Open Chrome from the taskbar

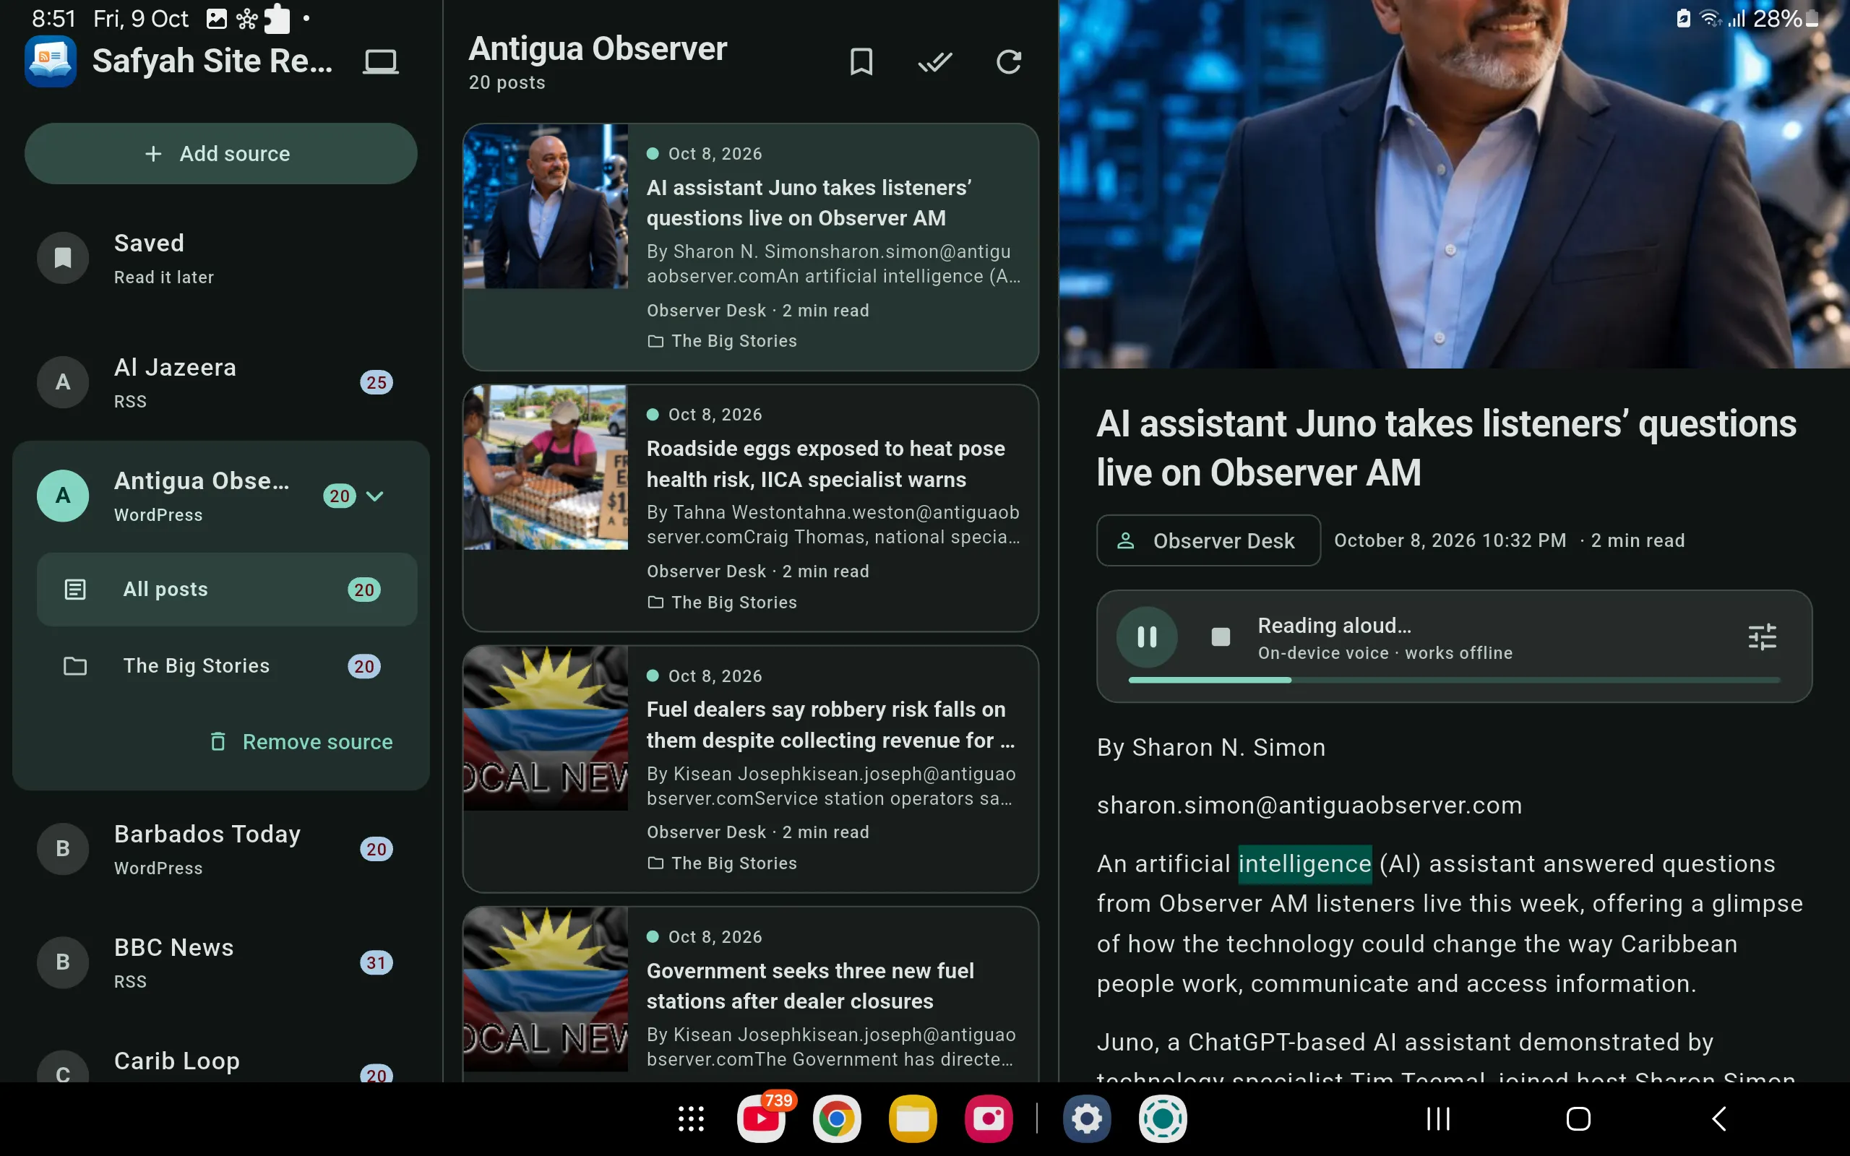(x=836, y=1119)
